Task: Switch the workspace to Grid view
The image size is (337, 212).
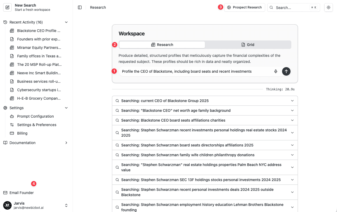Action: point(248,45)
